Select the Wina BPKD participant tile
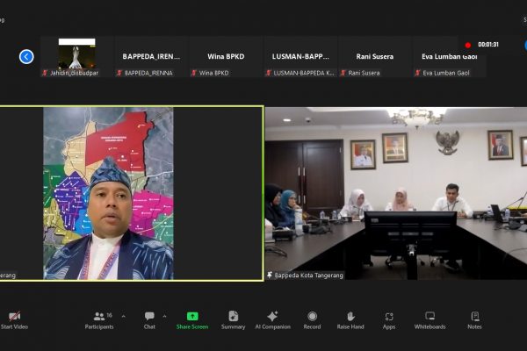 coord(226,57)
